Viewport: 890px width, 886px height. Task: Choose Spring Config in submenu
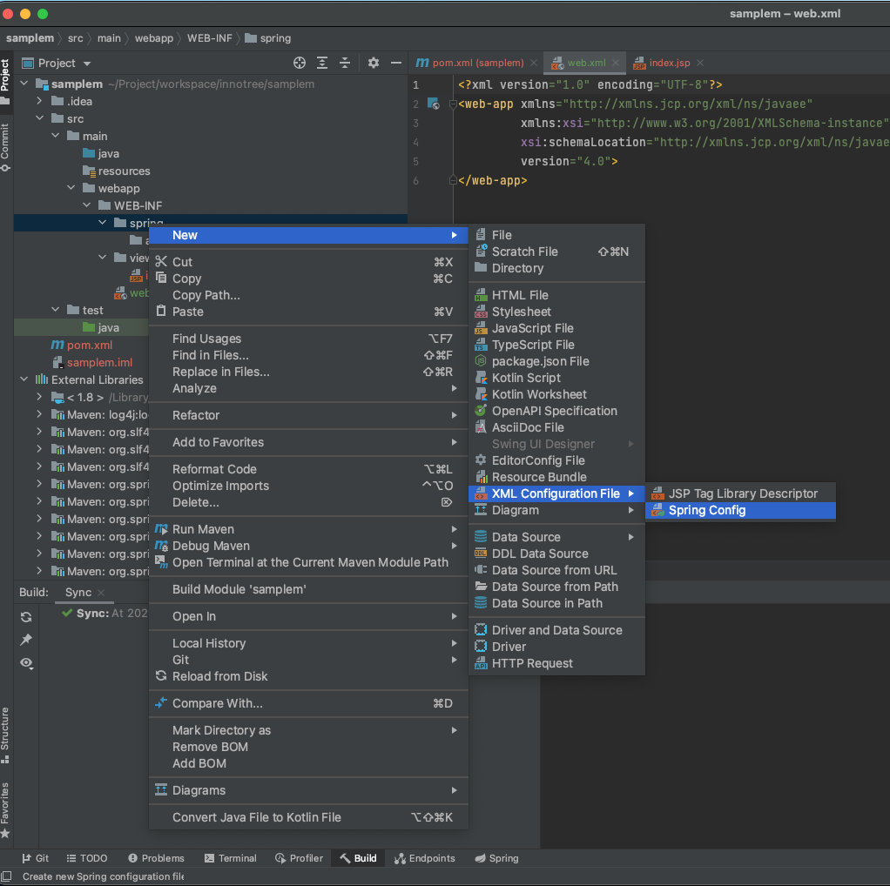740,511
